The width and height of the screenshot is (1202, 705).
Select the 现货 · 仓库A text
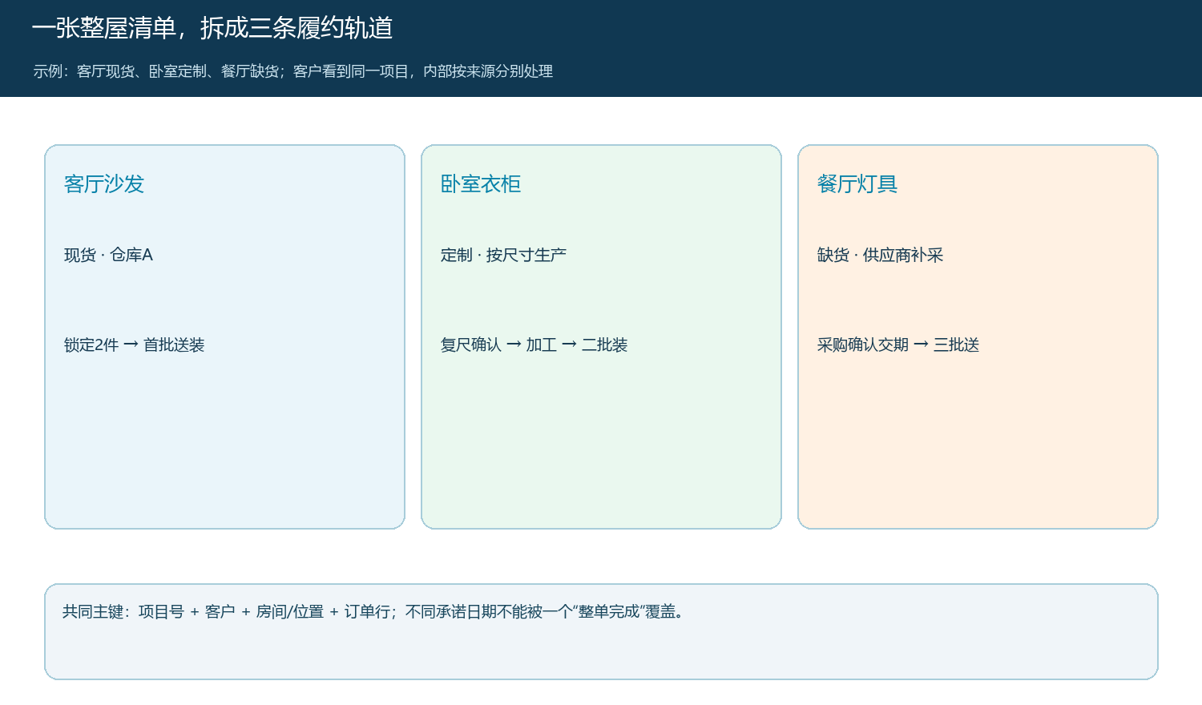pyautogui.click(x=108, y=255)
